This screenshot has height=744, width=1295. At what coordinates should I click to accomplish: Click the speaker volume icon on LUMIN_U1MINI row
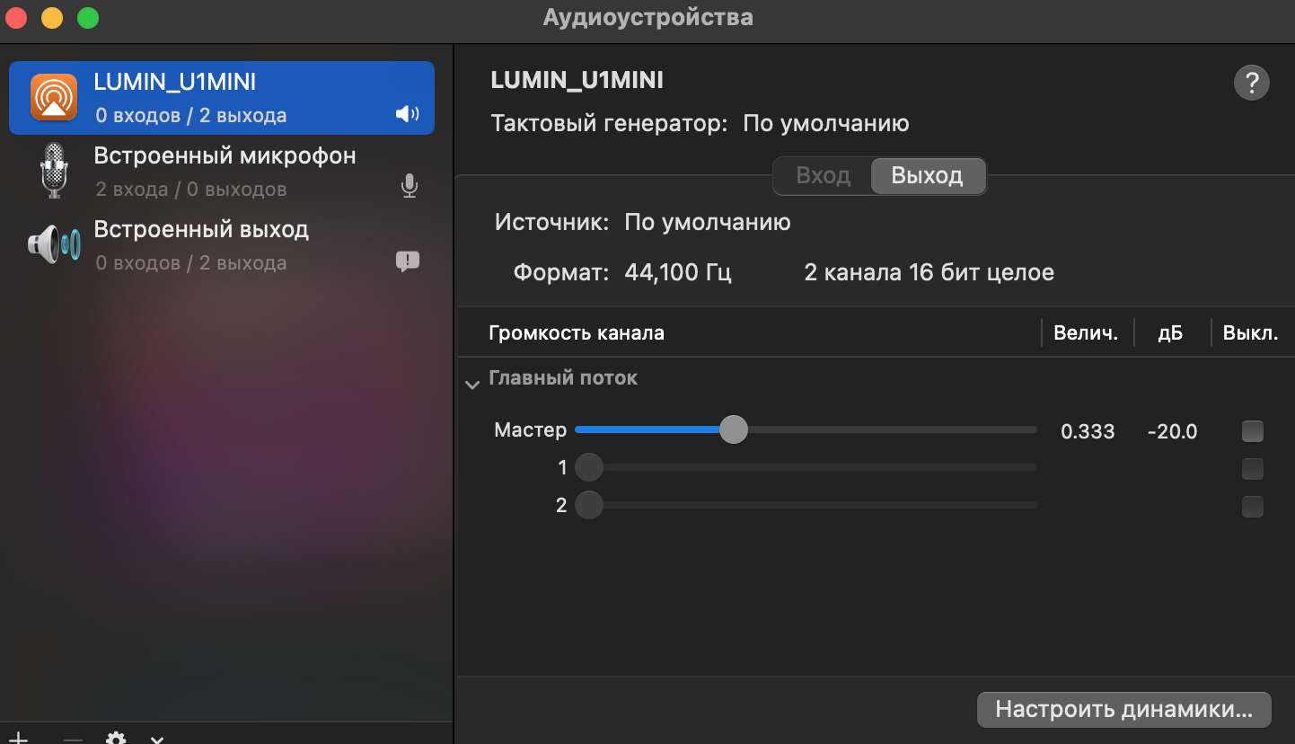(408, 114)
